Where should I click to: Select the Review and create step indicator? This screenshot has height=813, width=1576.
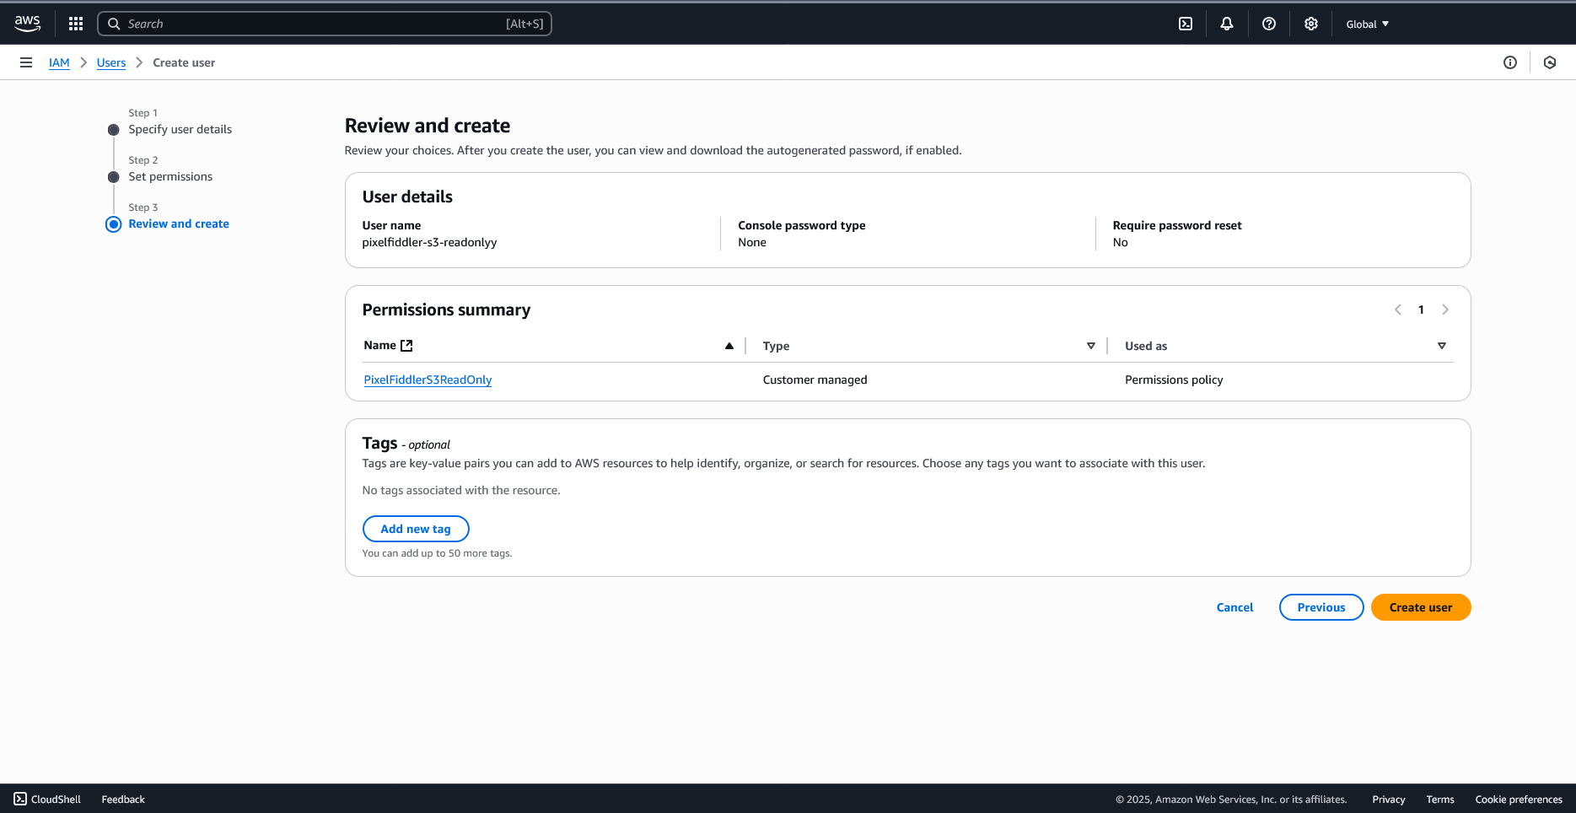pos(178,223)
